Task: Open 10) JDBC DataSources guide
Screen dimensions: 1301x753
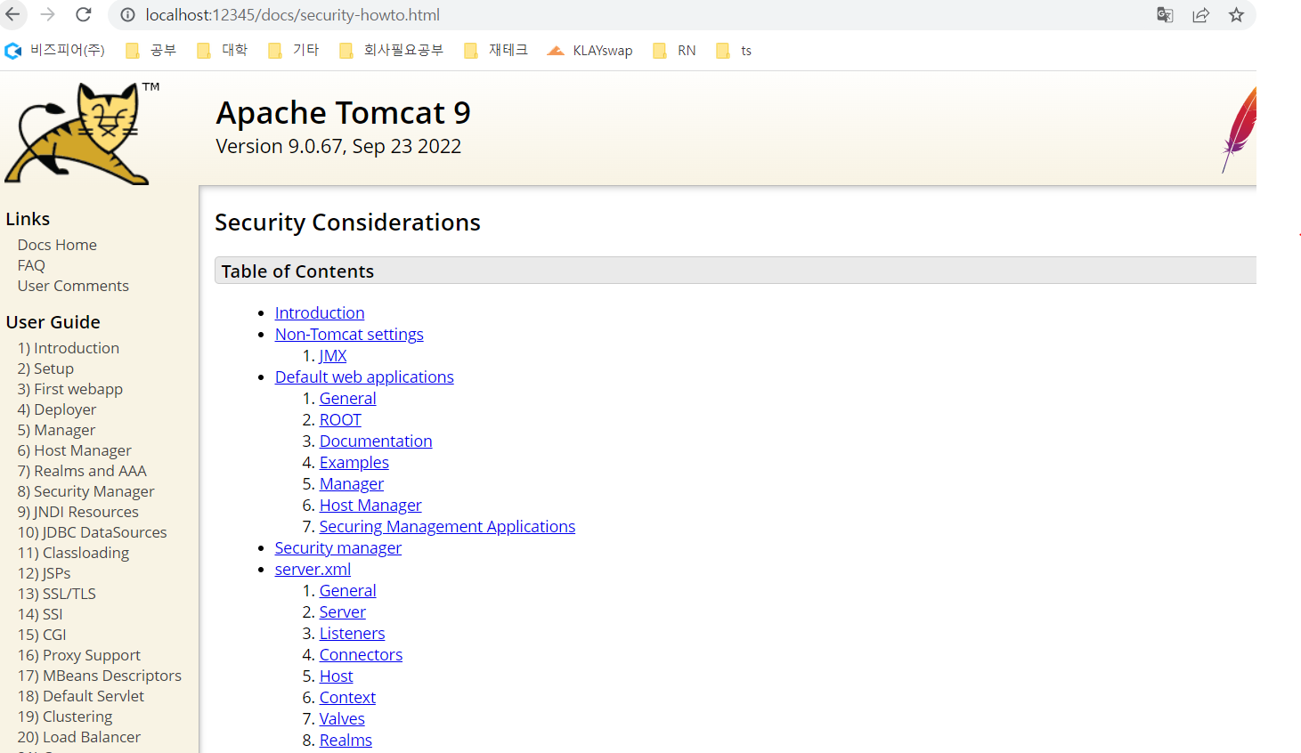Action: coord(93,532)
